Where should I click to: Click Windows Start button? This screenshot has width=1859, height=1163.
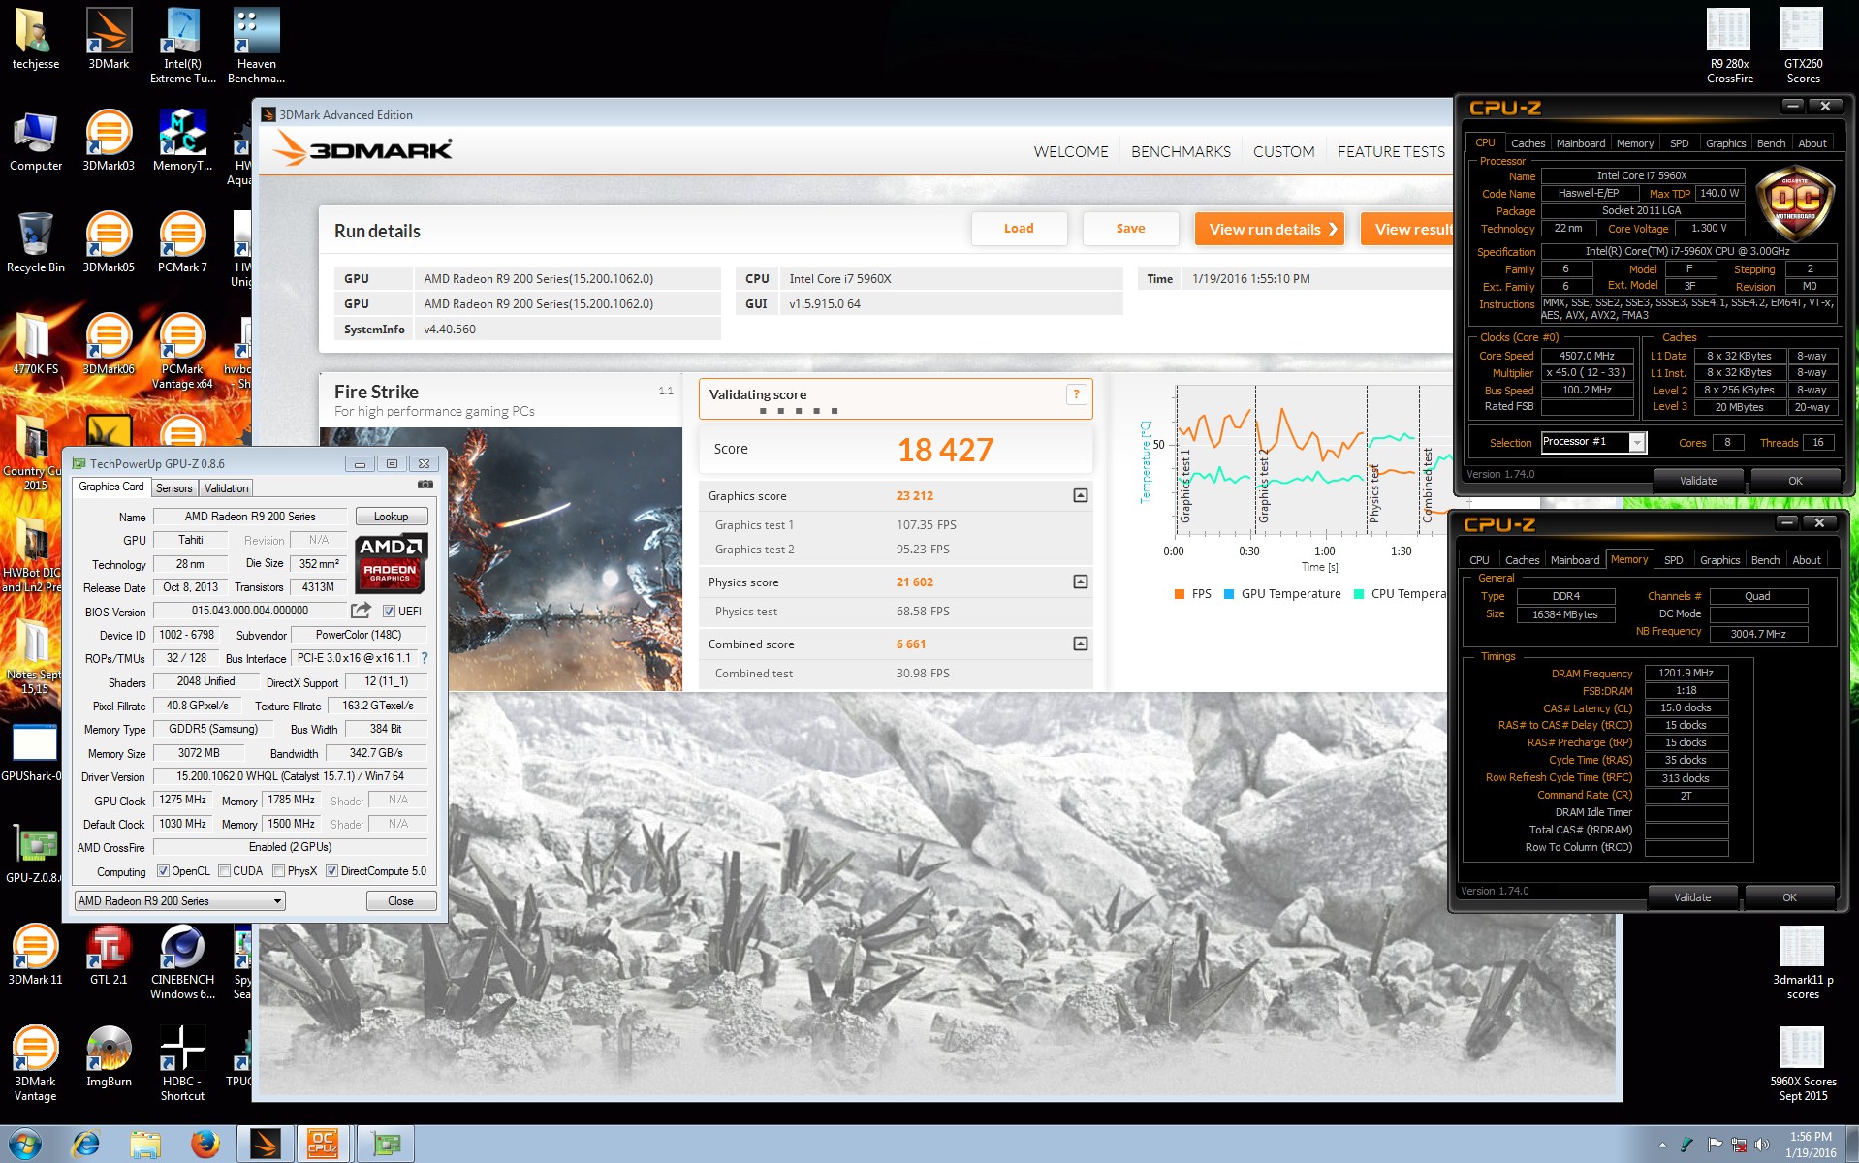pyautogui.click(x=25, y=1144)
